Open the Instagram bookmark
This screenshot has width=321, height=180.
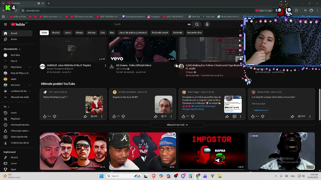153,17
